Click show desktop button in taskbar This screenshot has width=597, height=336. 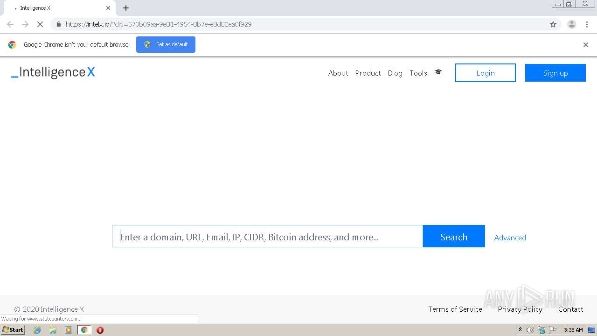591,330
